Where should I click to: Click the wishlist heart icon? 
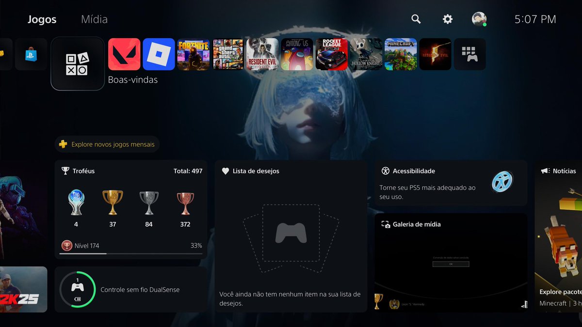[225, 171]
